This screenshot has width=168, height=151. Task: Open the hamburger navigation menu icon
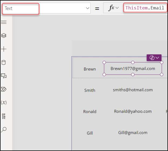tap(4, 22)
